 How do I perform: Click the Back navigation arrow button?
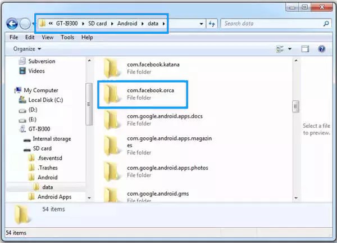click(x=11, y=24)
